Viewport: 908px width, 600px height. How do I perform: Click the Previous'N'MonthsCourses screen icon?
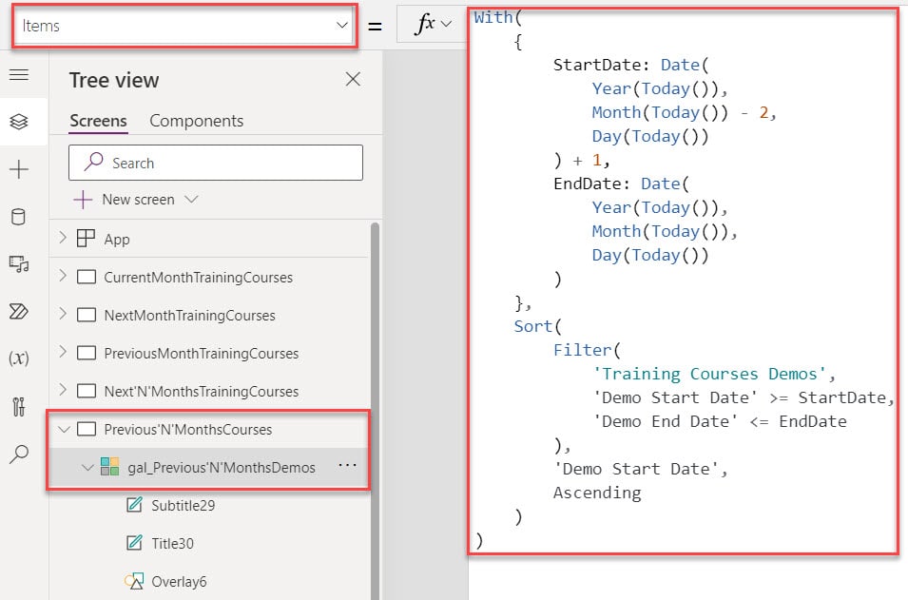[87, 429]
